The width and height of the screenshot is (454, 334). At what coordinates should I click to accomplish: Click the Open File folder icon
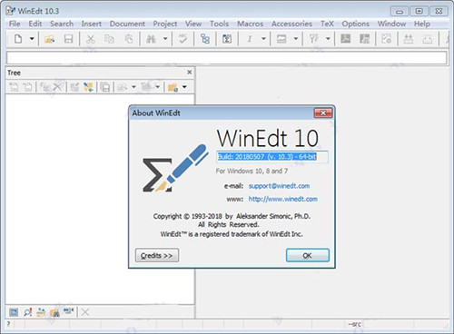point(50,39)
